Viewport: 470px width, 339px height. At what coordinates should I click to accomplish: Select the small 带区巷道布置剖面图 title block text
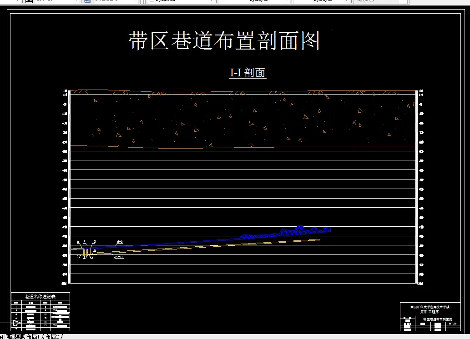[x=438, y=319]
